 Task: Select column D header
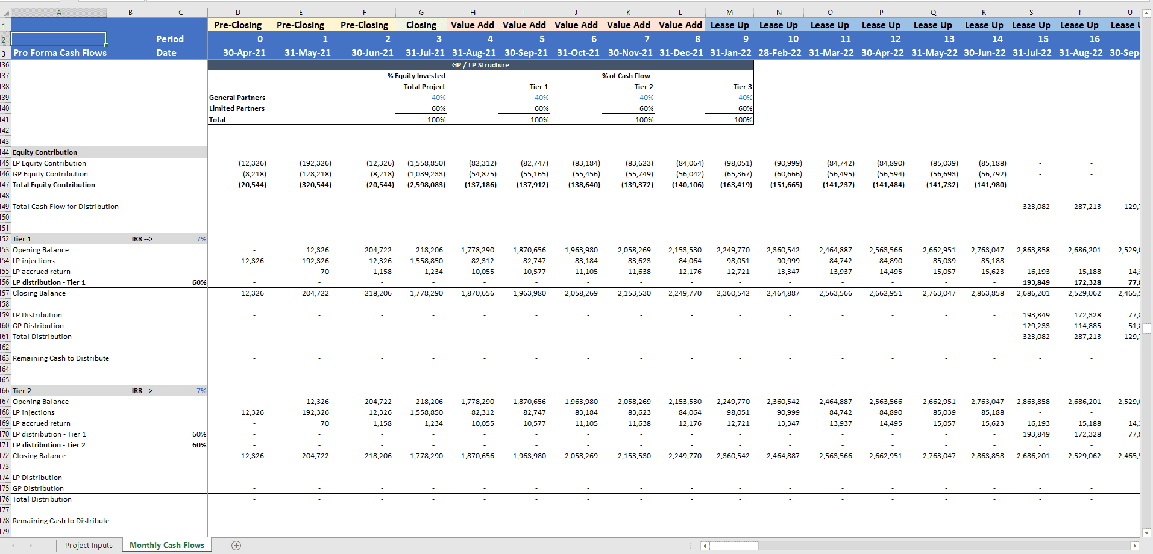coord(238,13)
